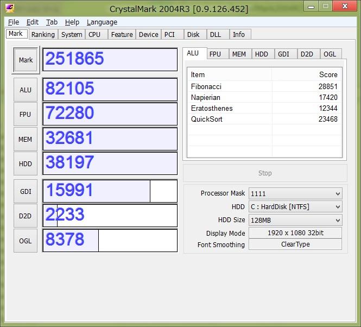The image size is (361, 327).
Task: Run the OGL benchmark button
Action: 26,241
